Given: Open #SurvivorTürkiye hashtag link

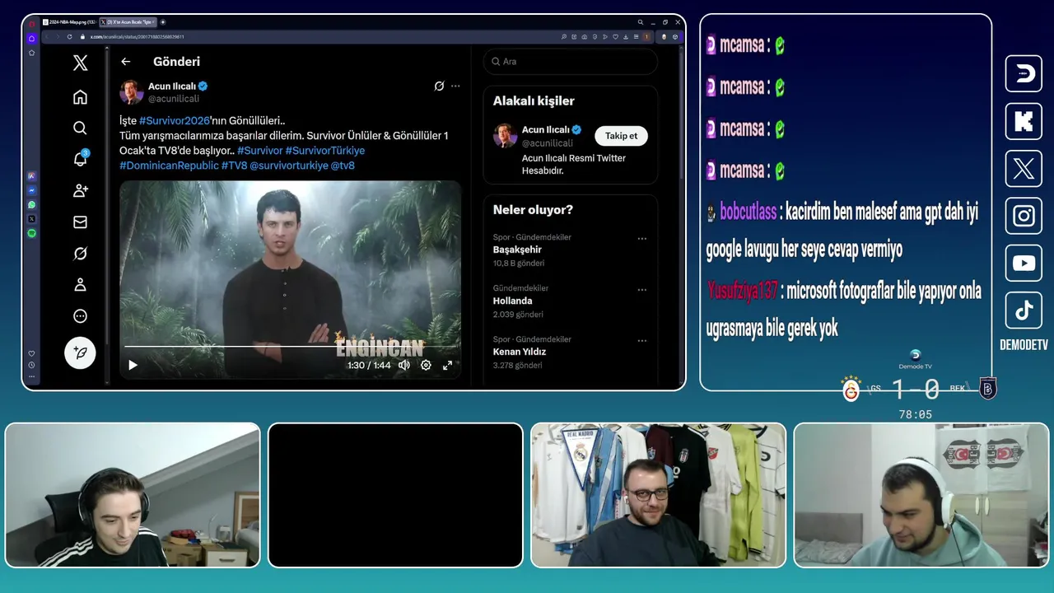Looking at the screenshot, I should (324, 151).
